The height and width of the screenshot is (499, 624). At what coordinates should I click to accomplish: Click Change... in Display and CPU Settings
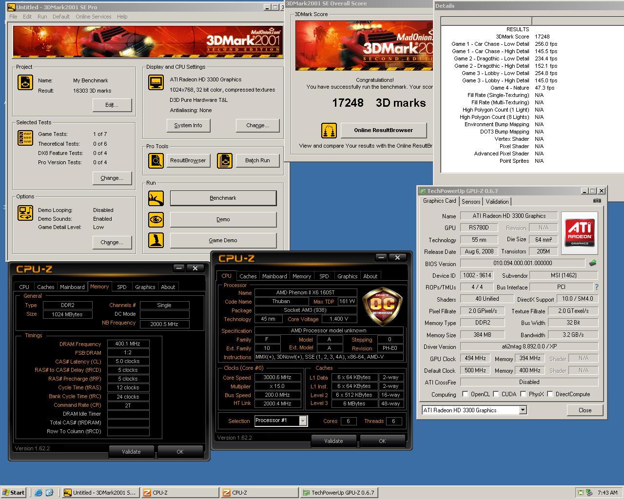(x=257, y=125)
